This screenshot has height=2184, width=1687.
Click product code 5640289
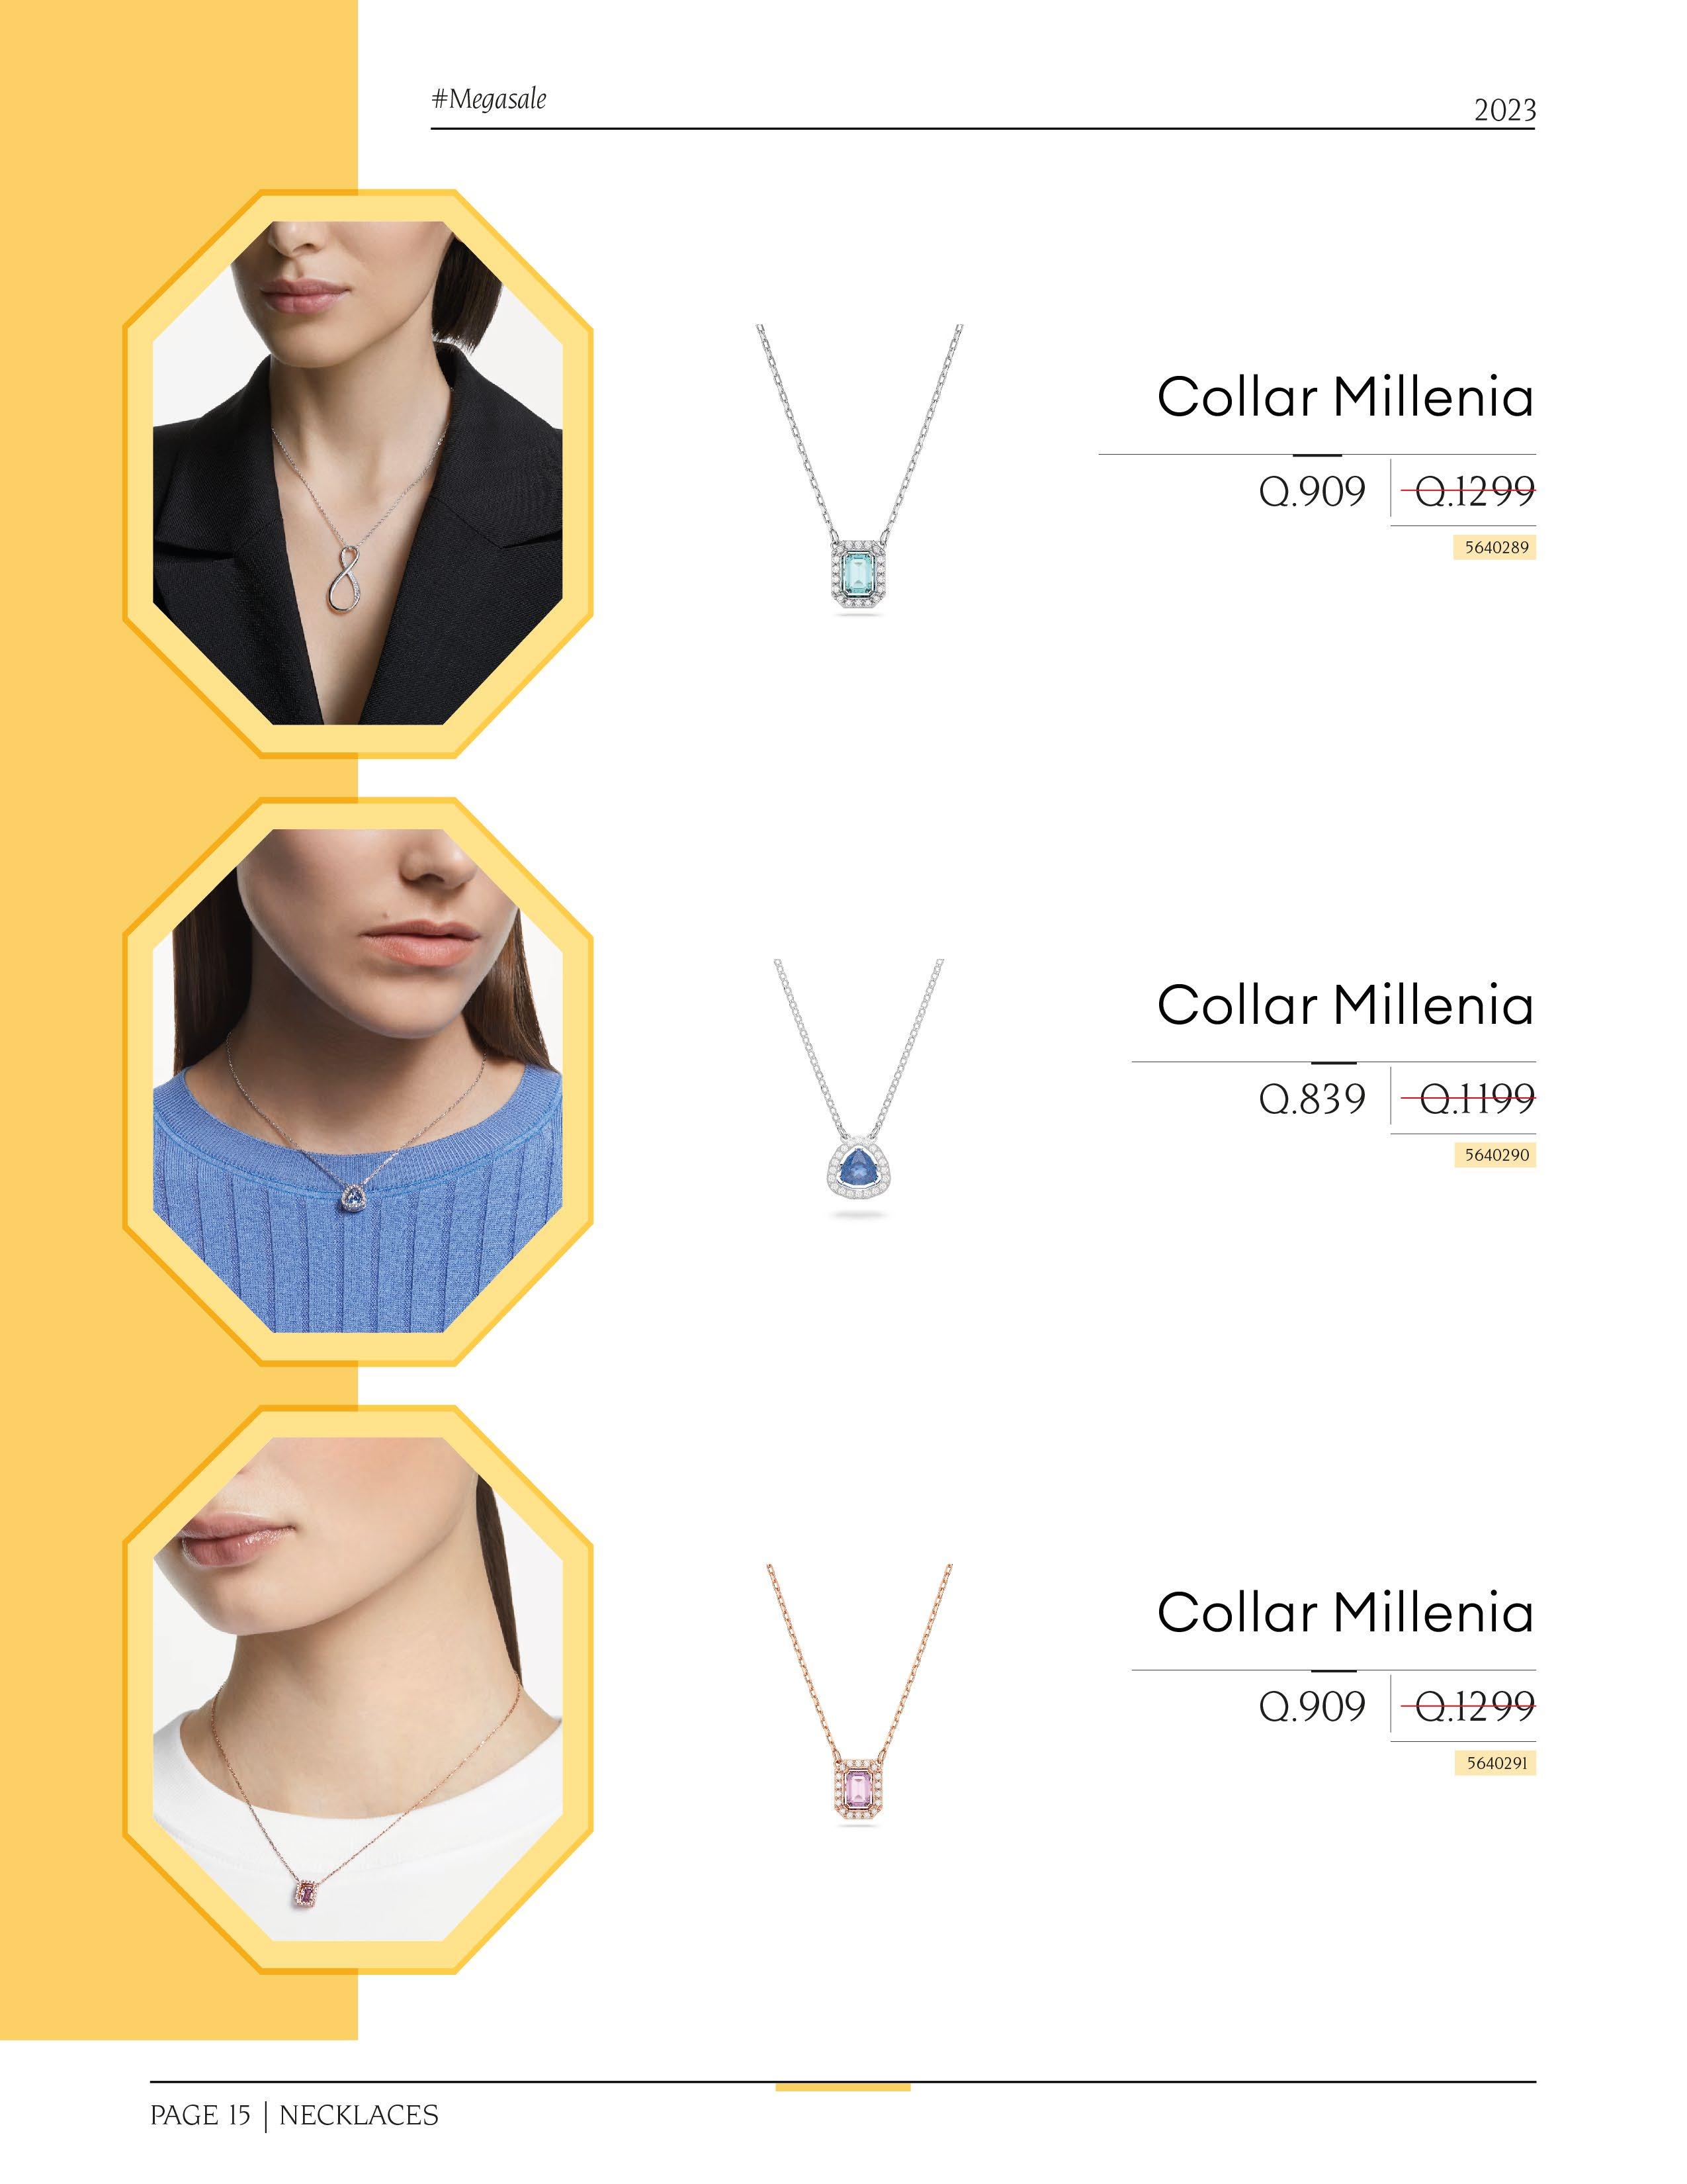click(x=1495, y=547)
